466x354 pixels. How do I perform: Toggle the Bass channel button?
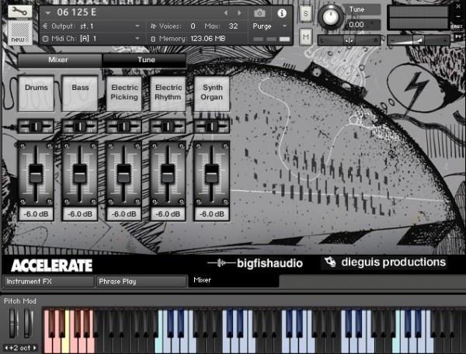click(x=80, y=93)
